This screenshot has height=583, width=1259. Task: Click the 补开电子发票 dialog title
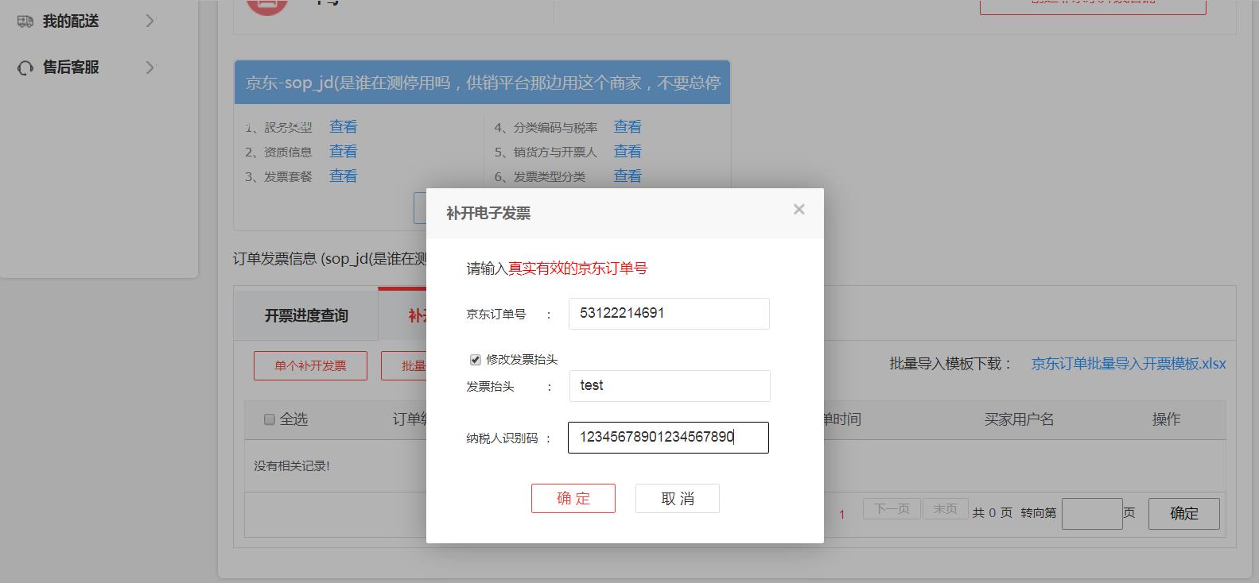tap(488, 213)
